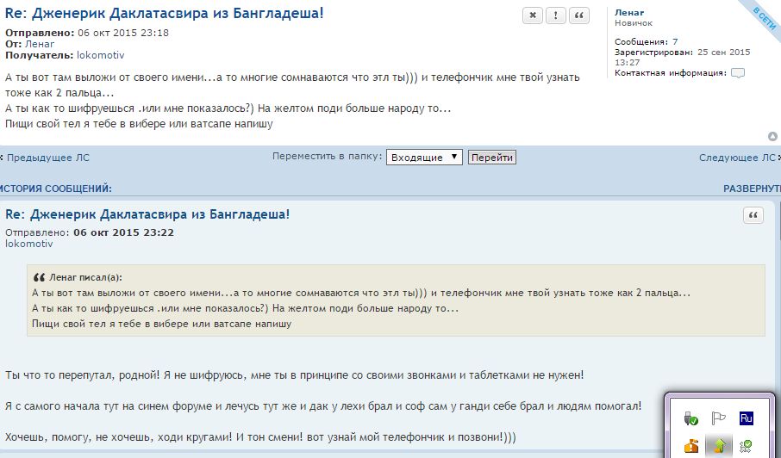Click the green arrow tray icon

(718, 445)
